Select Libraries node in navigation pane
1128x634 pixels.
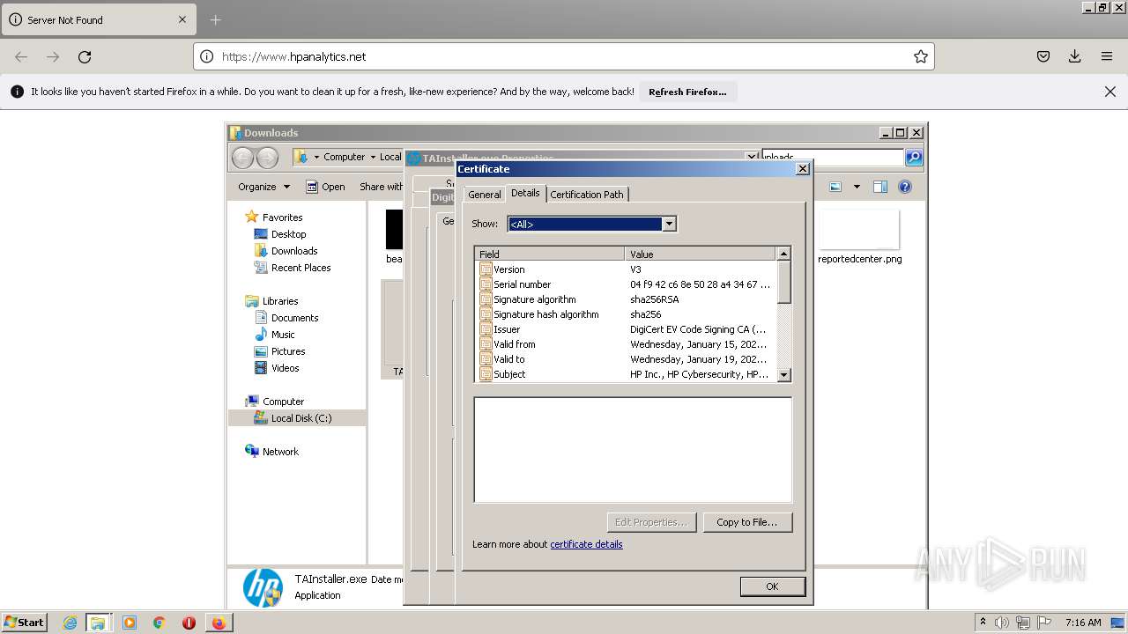(272, 301)
